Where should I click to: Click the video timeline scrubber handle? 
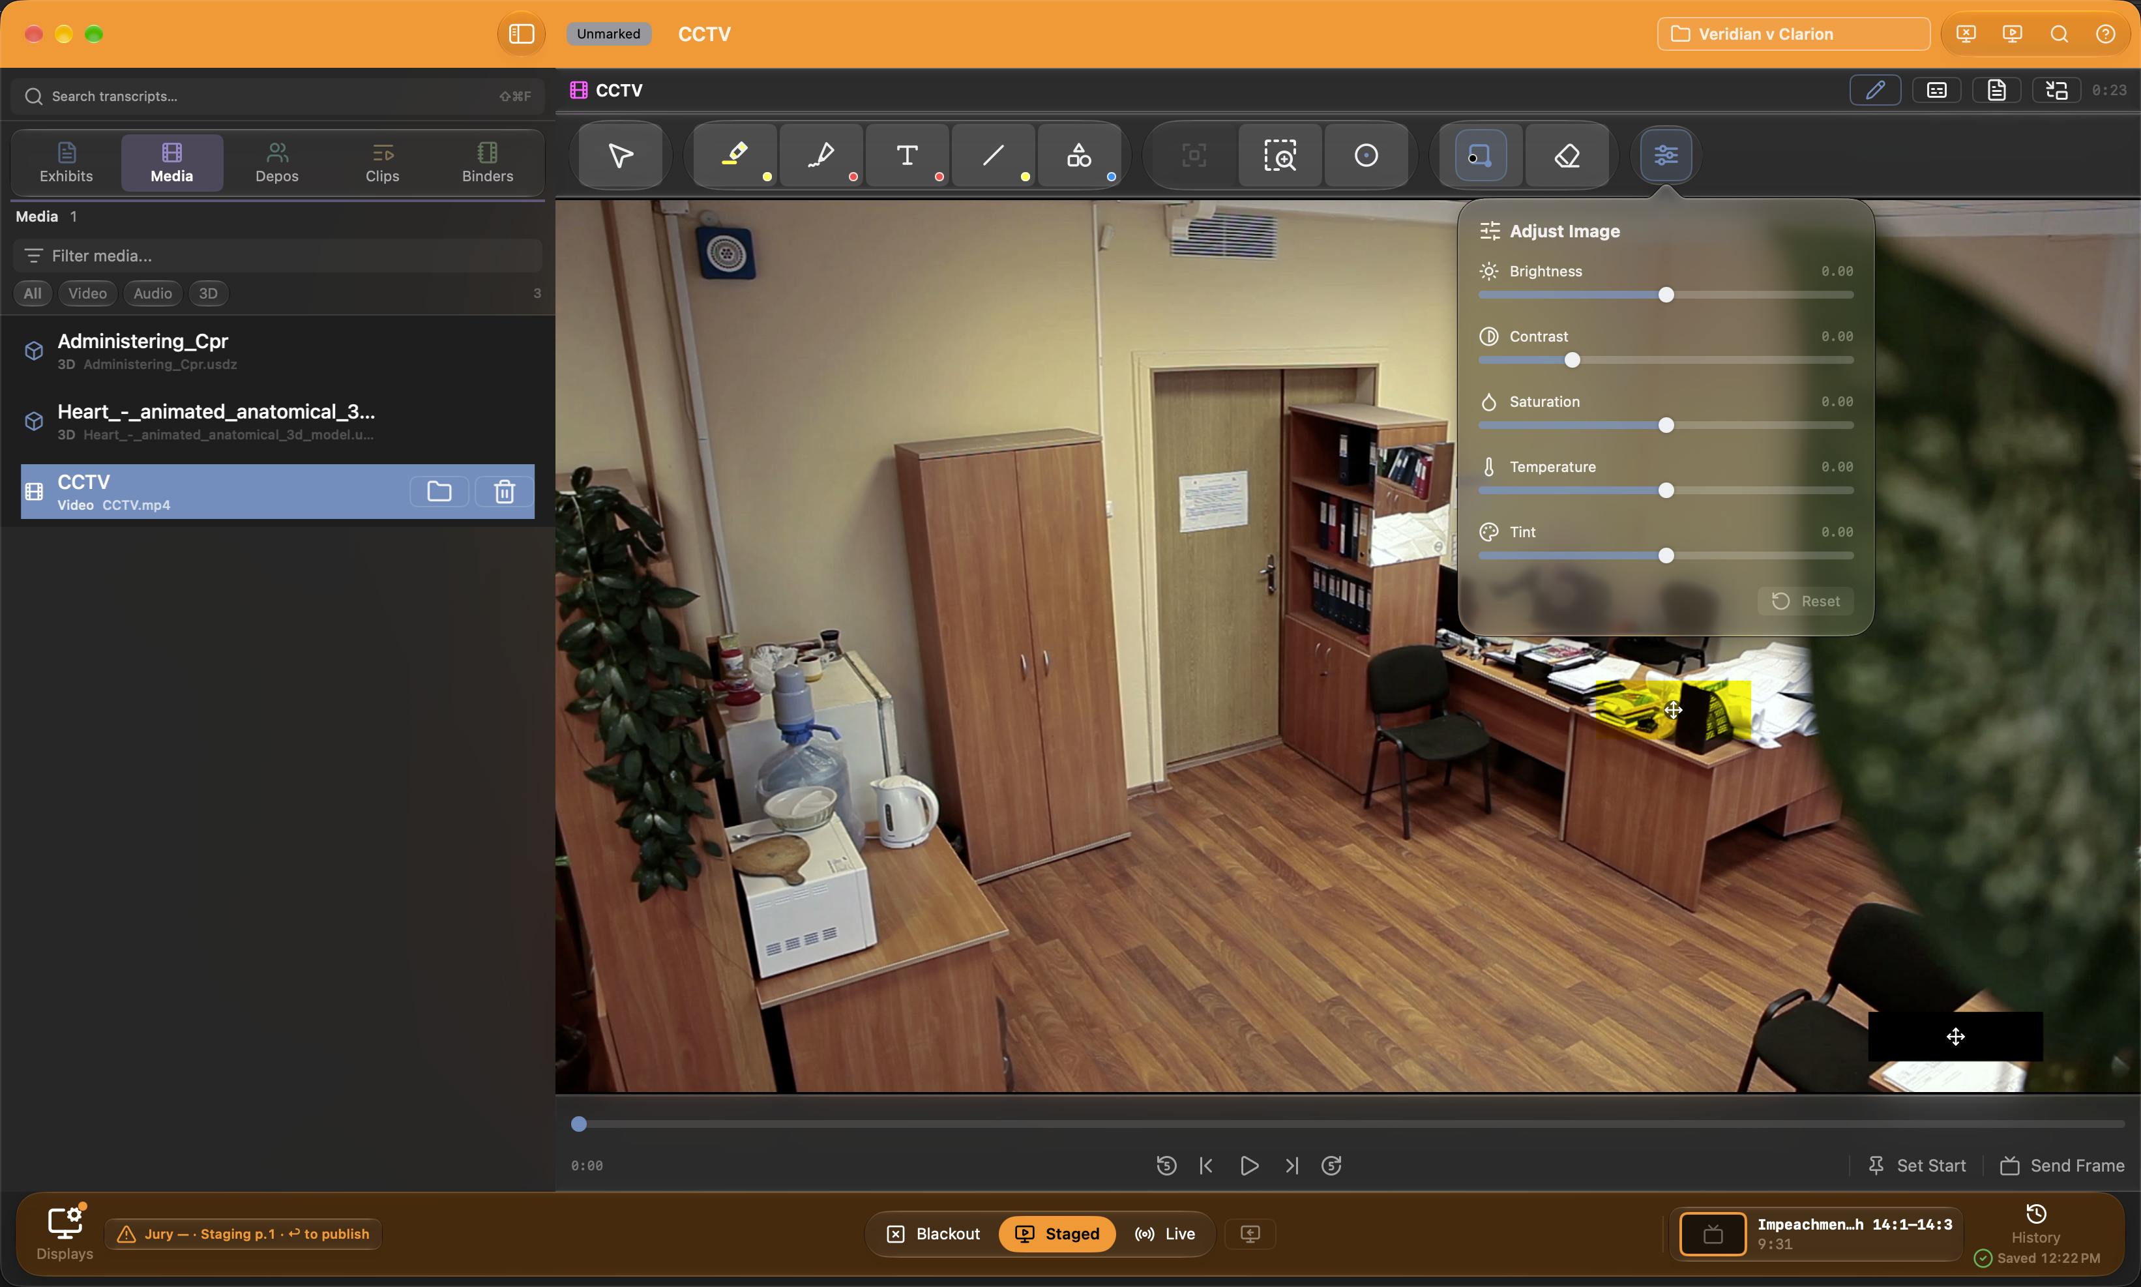tap(580, 1124)
